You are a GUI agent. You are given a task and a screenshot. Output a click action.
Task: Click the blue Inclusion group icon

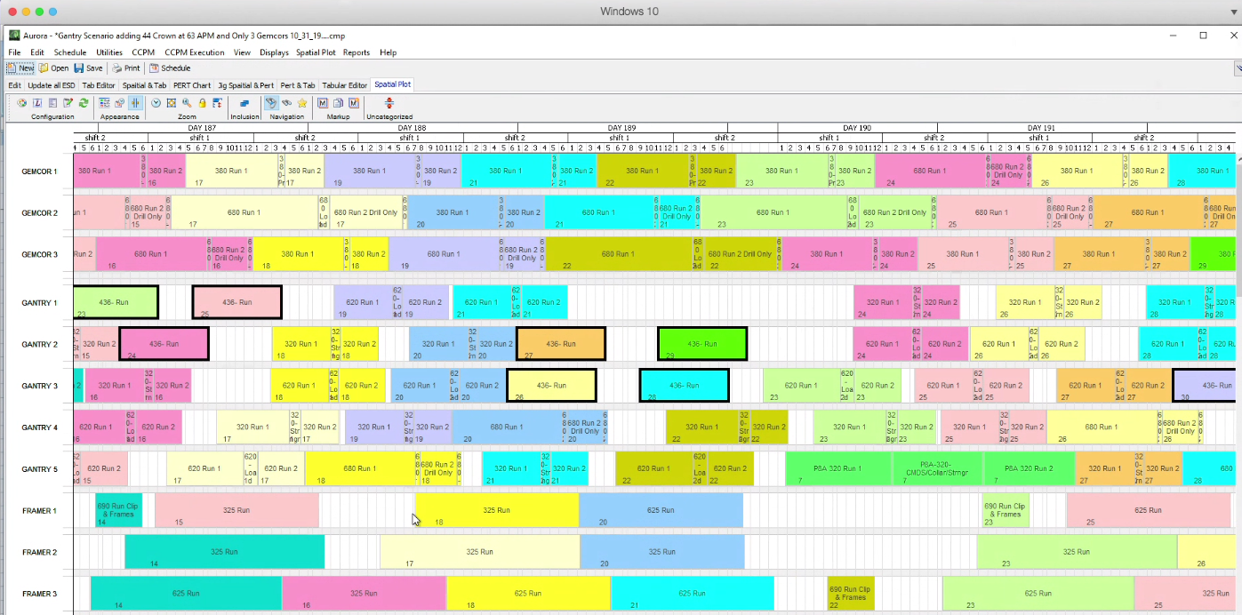tap(244, 103)
